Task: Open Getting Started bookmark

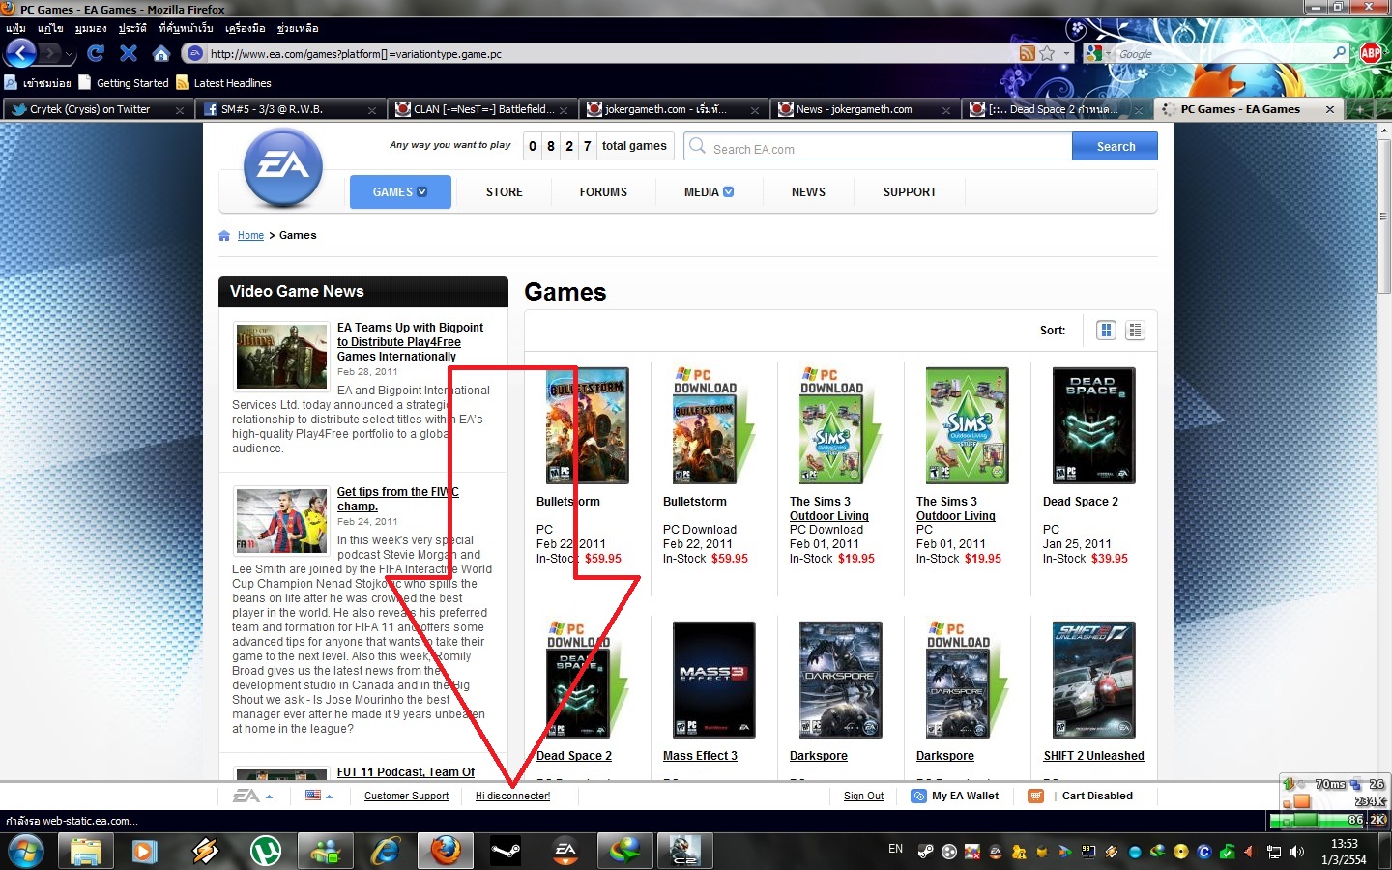Action: coord(124,83)
